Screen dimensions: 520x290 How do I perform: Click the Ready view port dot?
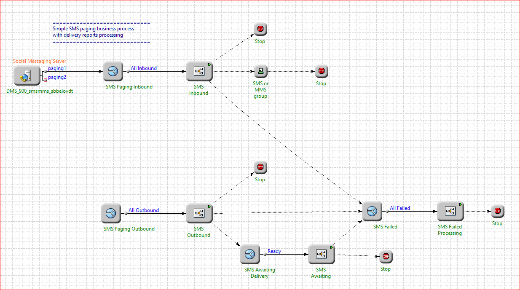click(265, 255)
